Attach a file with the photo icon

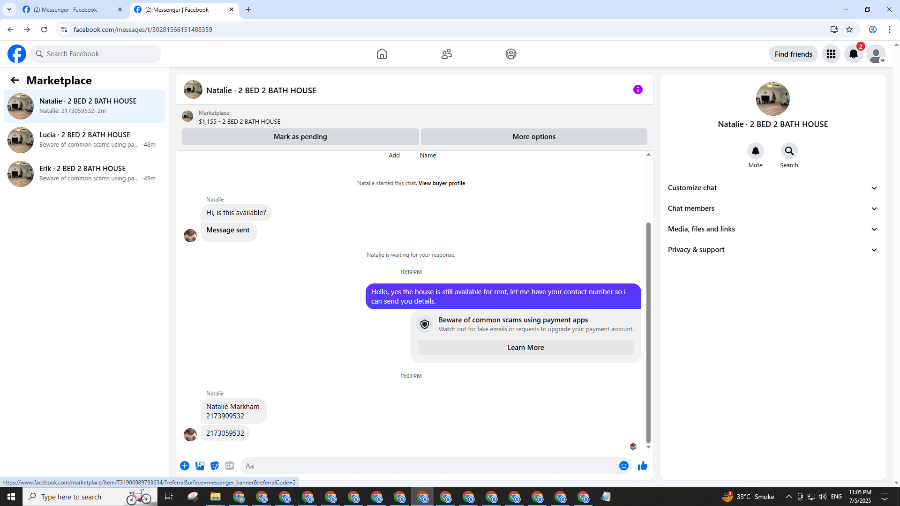click(200, 466)
